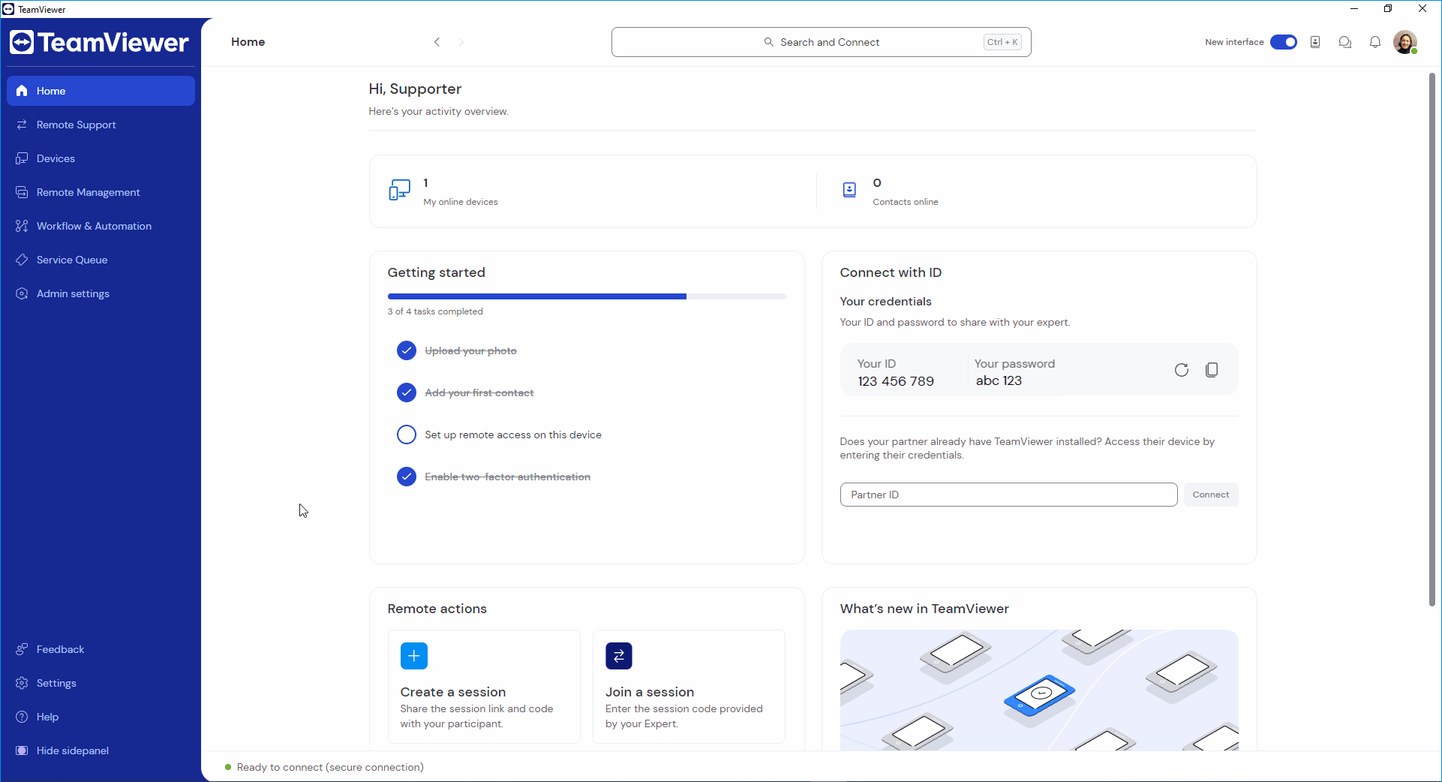Select Workflow & Automation in the sidebar

click(x=101, y=226)
